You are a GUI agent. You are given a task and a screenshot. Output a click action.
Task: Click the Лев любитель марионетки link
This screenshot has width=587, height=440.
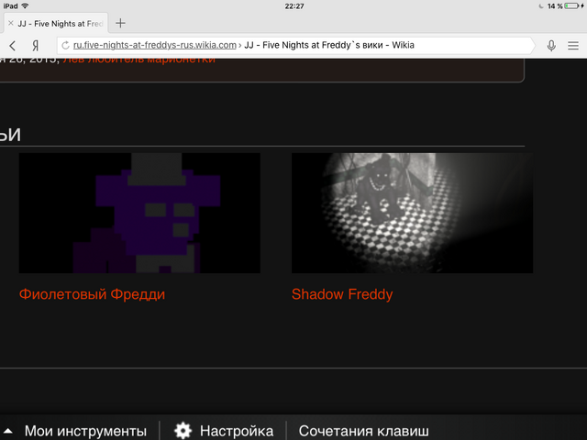pos(138,60)
